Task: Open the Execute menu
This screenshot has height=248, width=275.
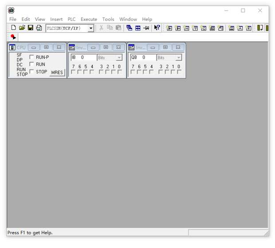Action: coord(89,19)
